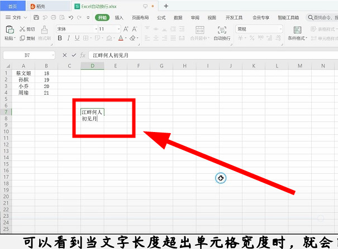338x249 pixels.
Task: Align text right
Action: [164, 38]
